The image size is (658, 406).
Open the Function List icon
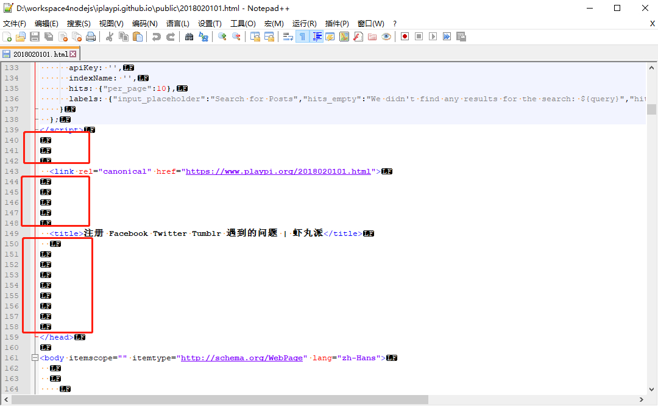click(358, 37)
